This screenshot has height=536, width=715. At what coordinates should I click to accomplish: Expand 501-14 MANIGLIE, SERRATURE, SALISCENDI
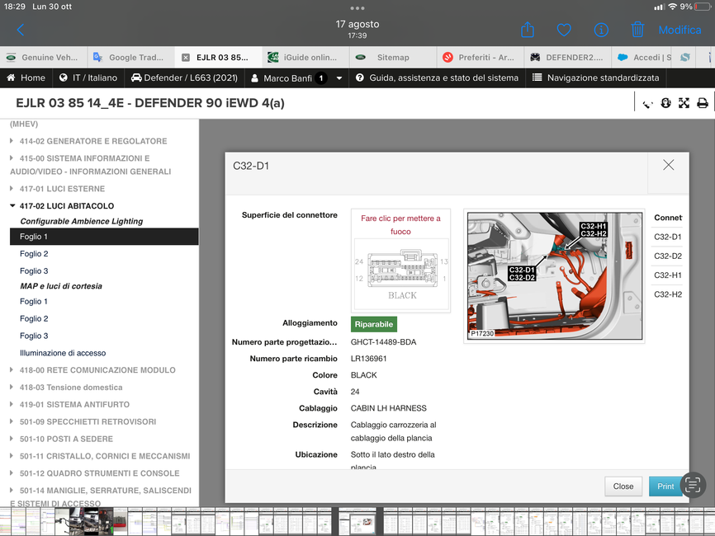click(101, 496)
